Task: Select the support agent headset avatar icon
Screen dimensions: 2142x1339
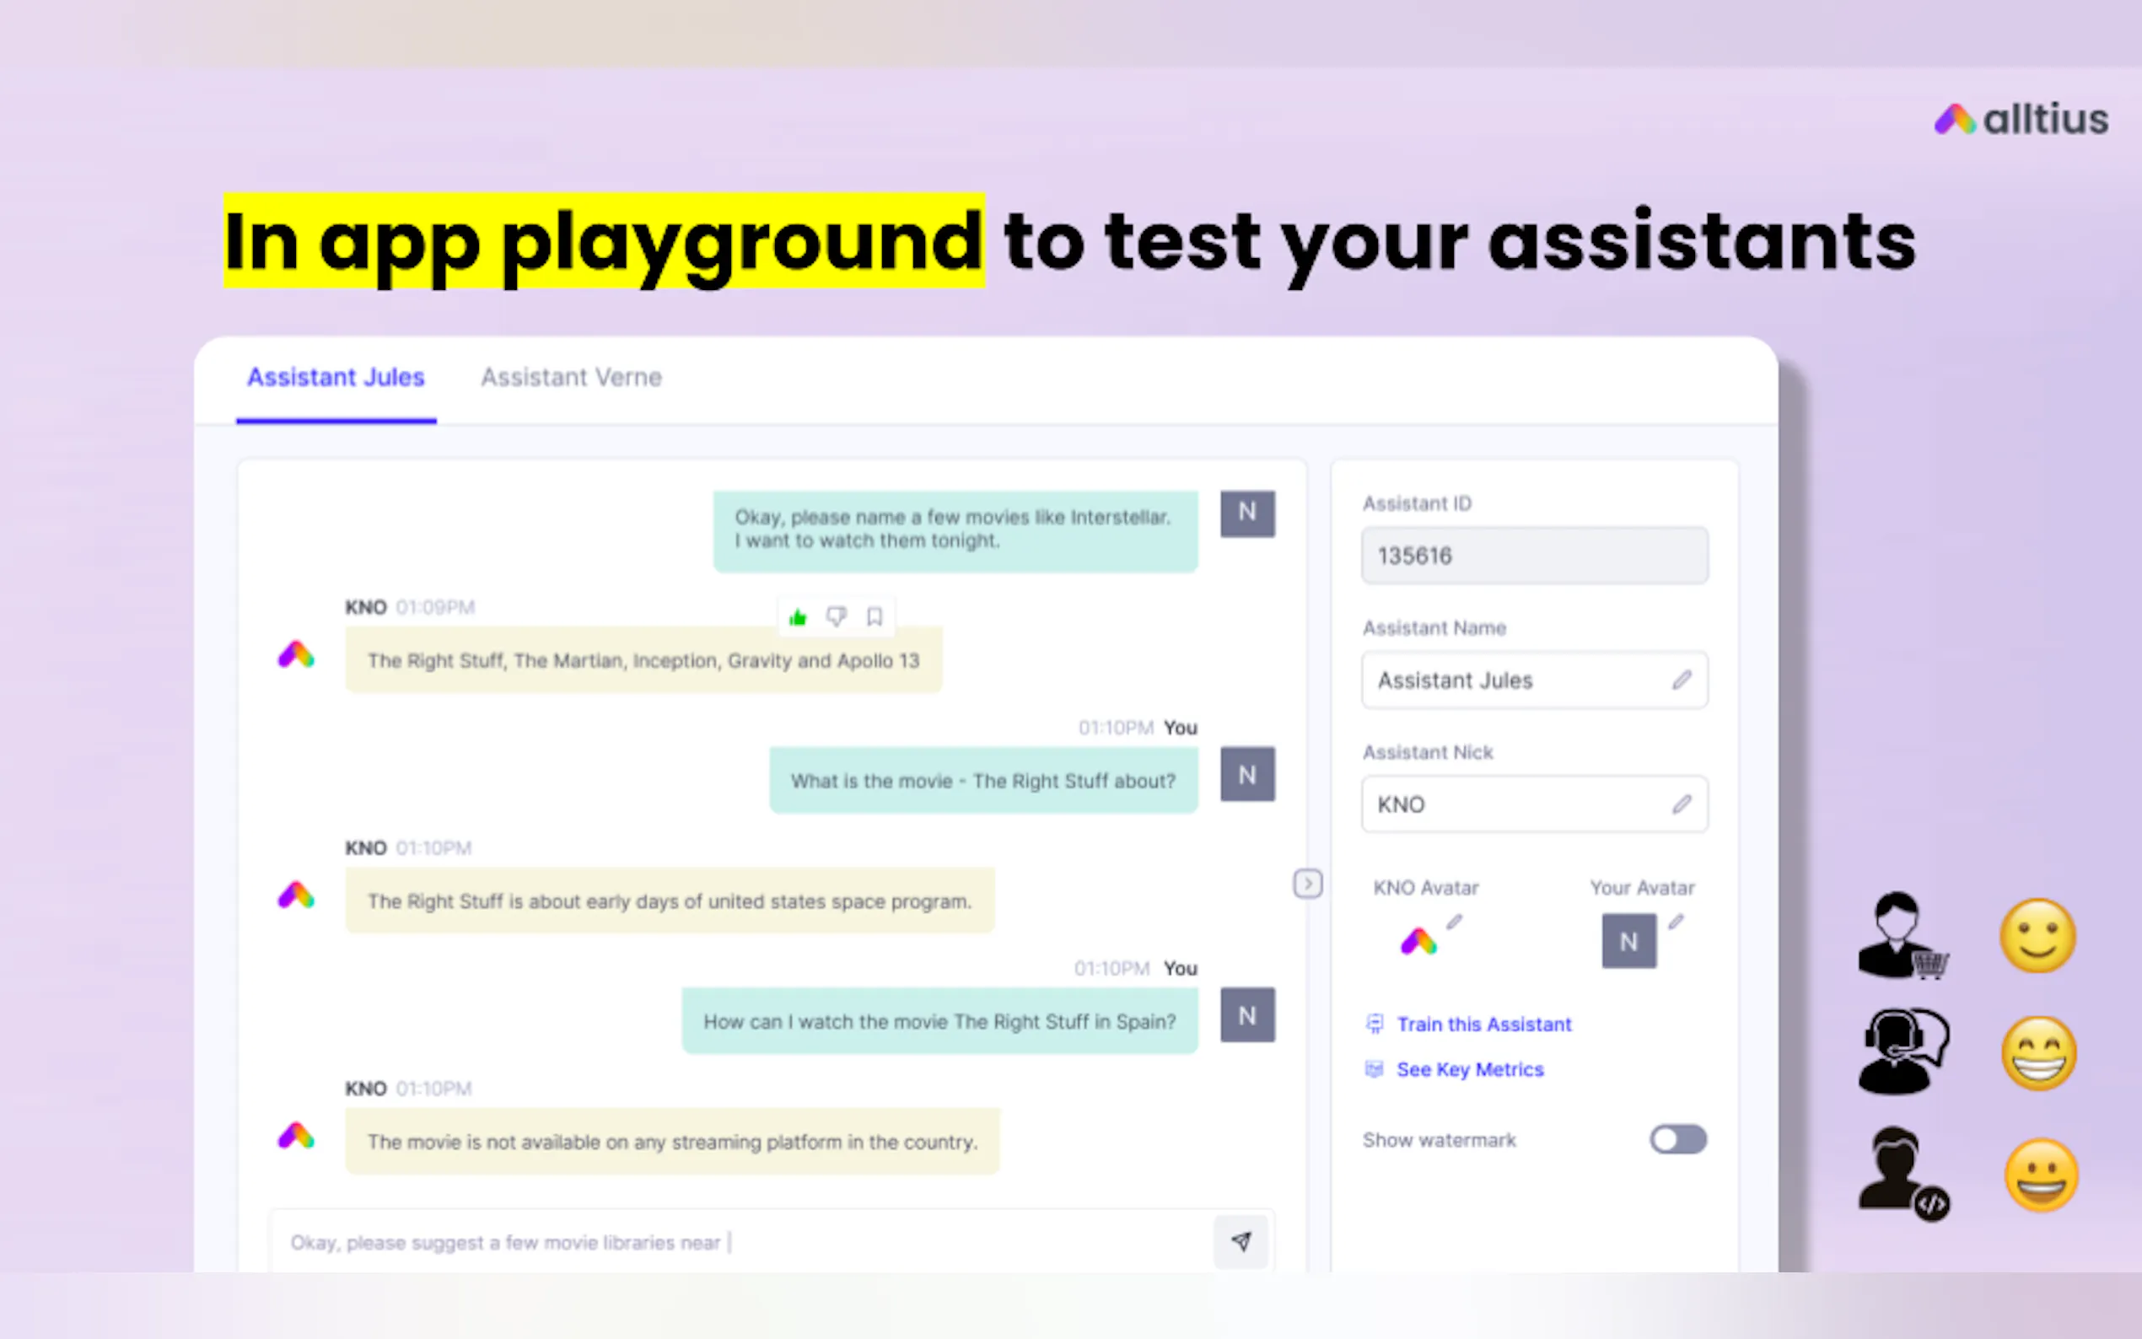Action: coord(1902,1051)
